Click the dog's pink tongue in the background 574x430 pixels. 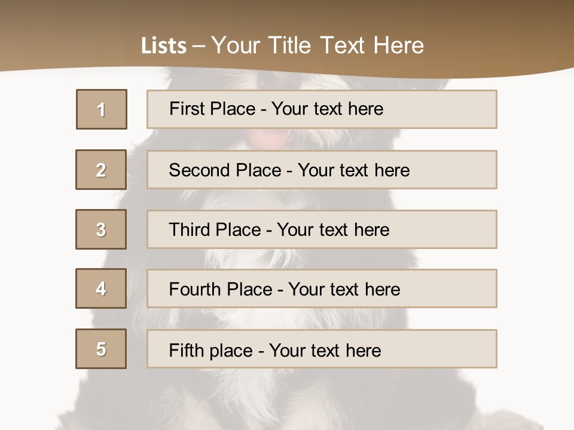[x=267, y=139]
